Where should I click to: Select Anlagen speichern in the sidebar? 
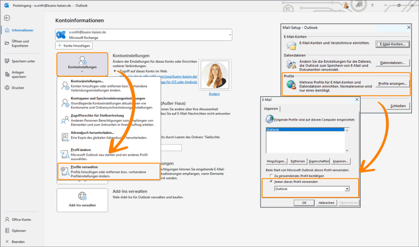point(19,74)
